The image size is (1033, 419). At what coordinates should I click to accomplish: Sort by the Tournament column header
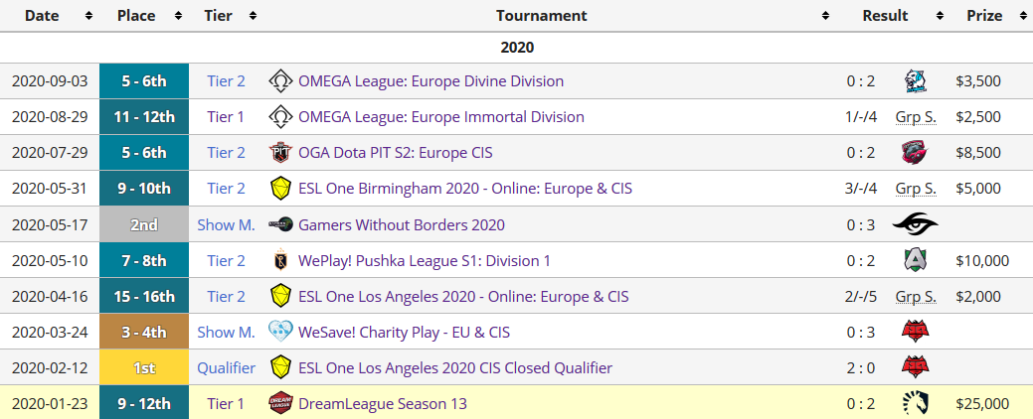(542, 16)
